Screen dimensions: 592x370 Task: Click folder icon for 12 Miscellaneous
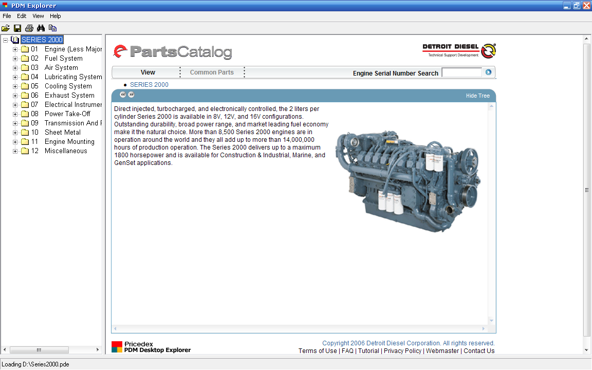pyautogui.click(x=25, y=151)
